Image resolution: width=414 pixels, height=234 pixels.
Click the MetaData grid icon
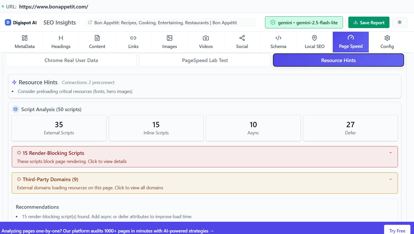25,38
